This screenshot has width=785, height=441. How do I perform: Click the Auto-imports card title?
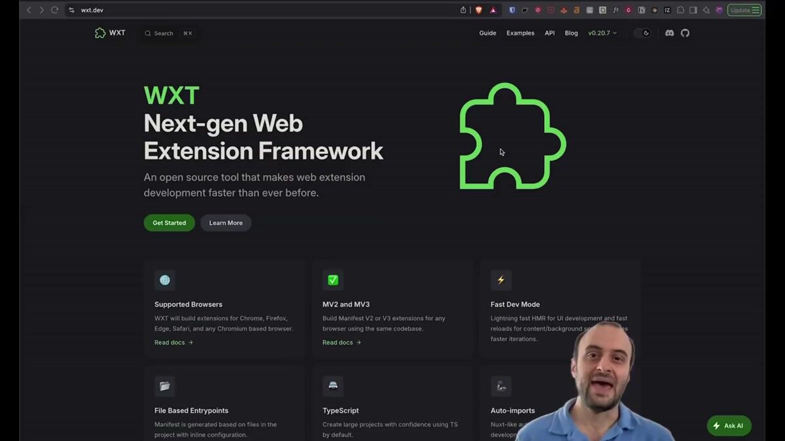[513, 411]
